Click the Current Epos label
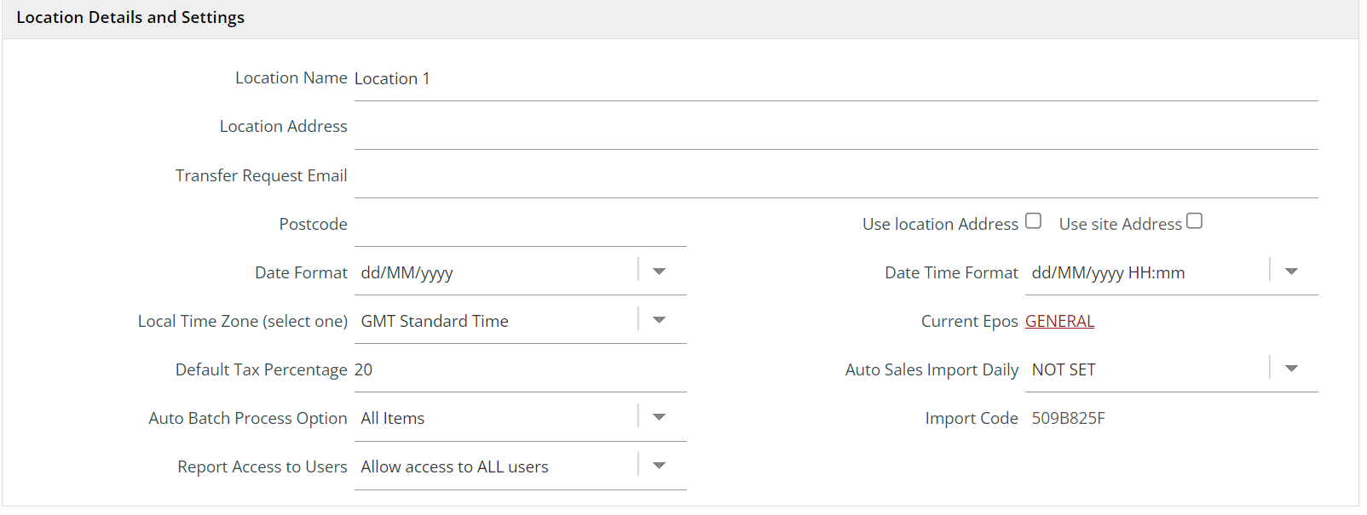The image size is (1367, 515). tap(969, 321)
